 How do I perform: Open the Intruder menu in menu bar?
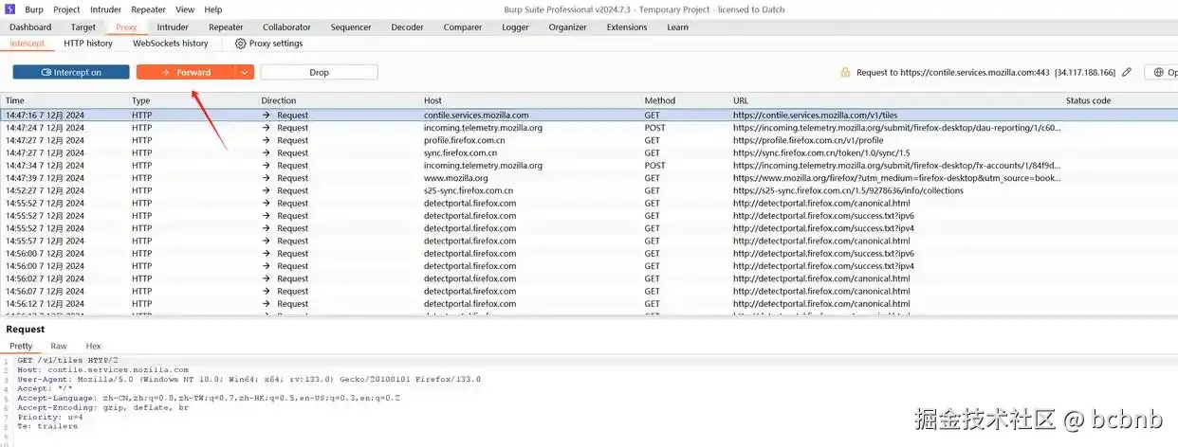105,9
